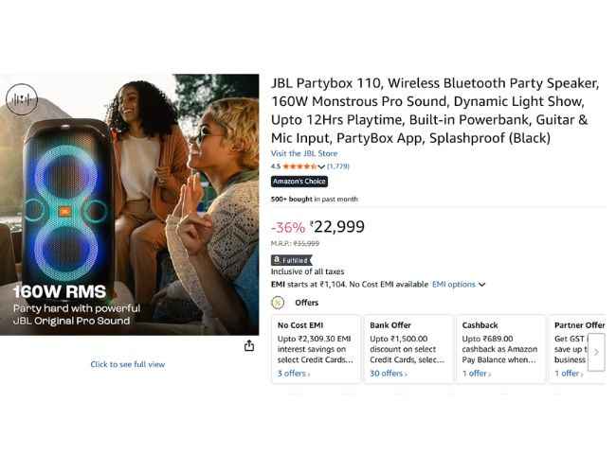Open the 1,779 ratings link
The height and width of the screenshot is (454, 616).
click(x=338, y=166)
